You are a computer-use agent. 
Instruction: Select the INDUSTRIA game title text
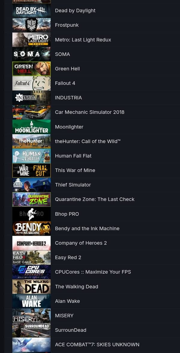(x=68, y=98)
